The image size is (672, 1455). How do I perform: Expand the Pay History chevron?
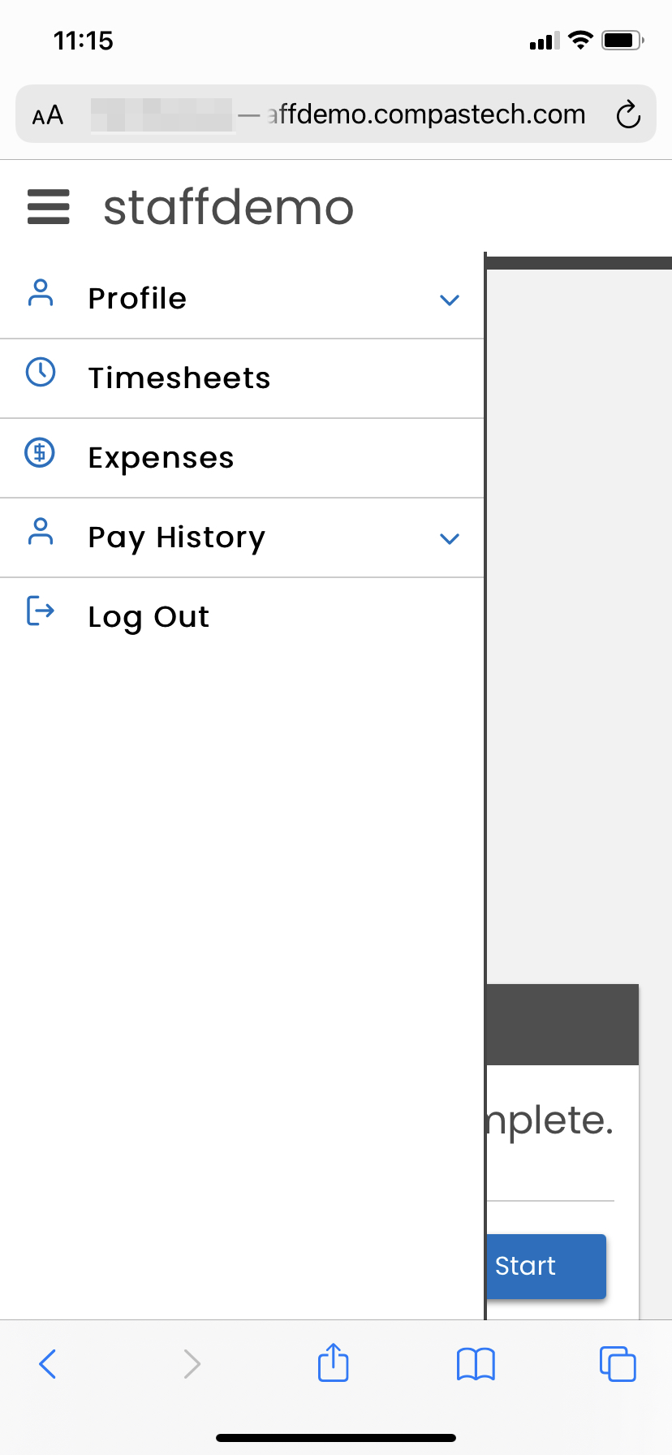point(450,538)
